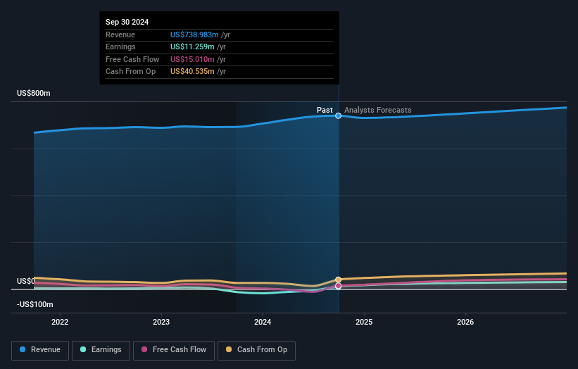The image size is (578, 369).
Task: Click the US$11.259m earnings value
Action: [192, 46]
